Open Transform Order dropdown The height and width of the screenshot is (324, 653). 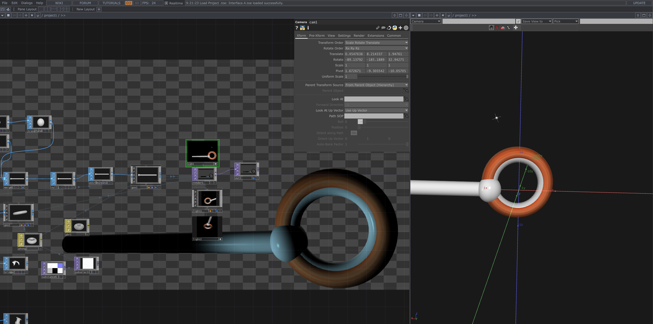[376, 43]
